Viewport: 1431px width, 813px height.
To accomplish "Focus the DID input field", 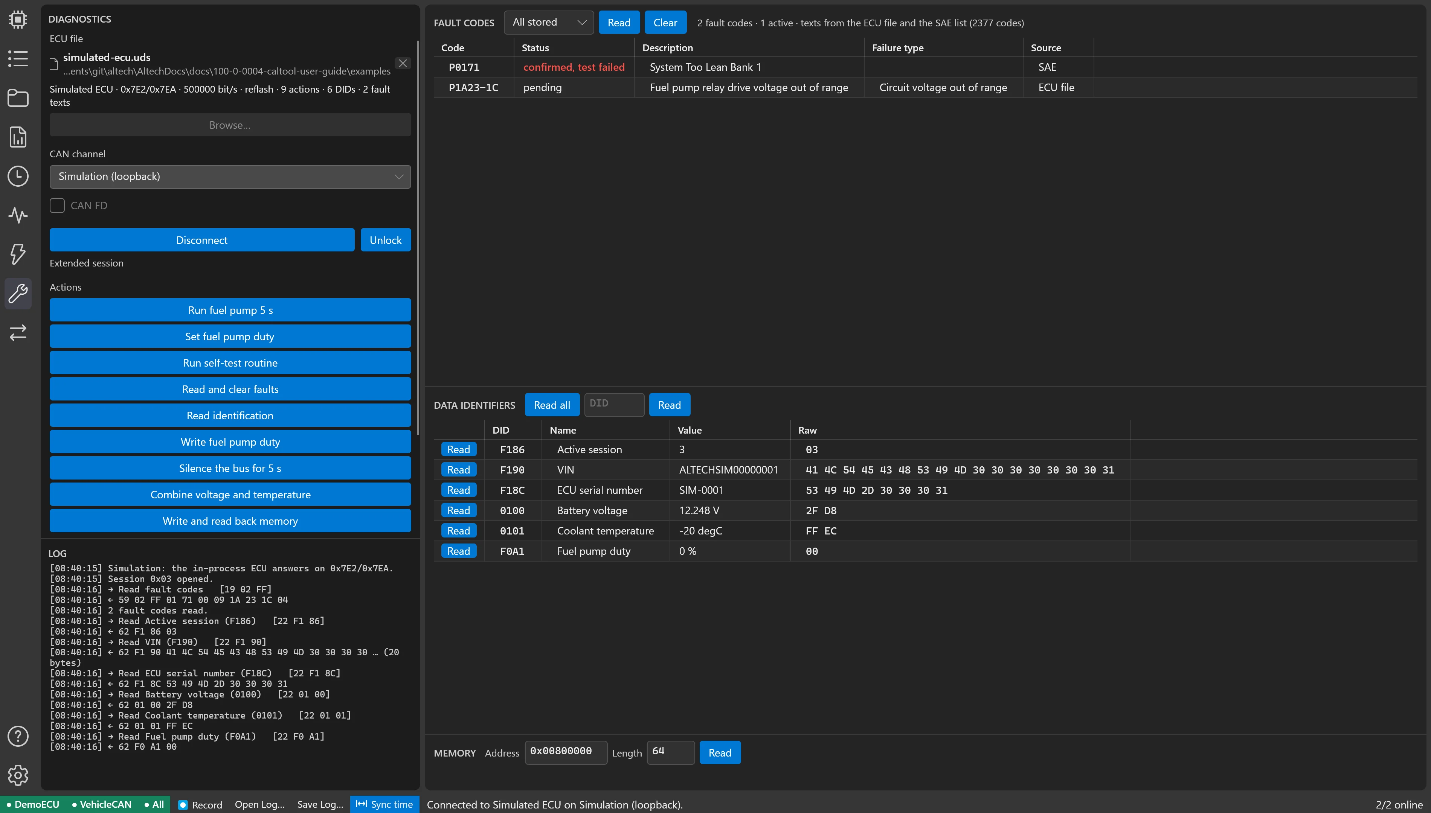I will click(614, 404).
